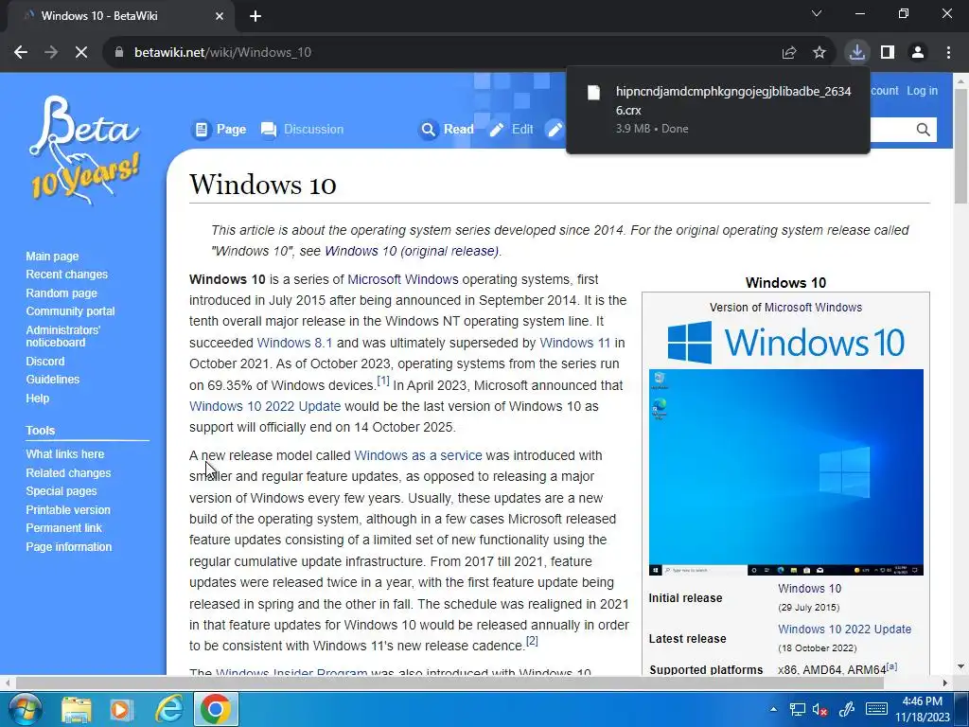Click citation reference [2]
Image resolution: width=969 pixels, height=727 pixels.
click(532, 641)
